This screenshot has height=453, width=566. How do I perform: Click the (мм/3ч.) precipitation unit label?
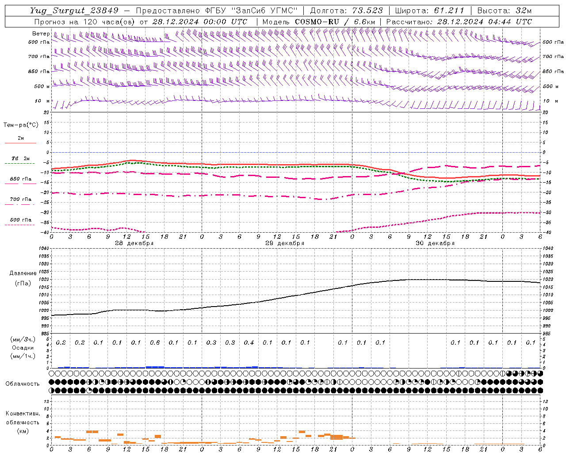point(23,339)
